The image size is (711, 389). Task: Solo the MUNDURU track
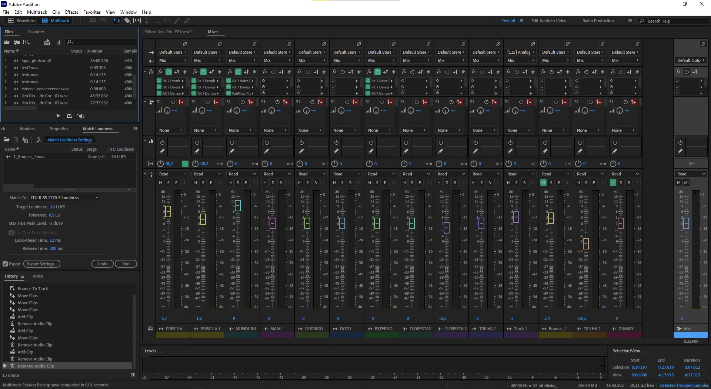[x=238, y=182]
